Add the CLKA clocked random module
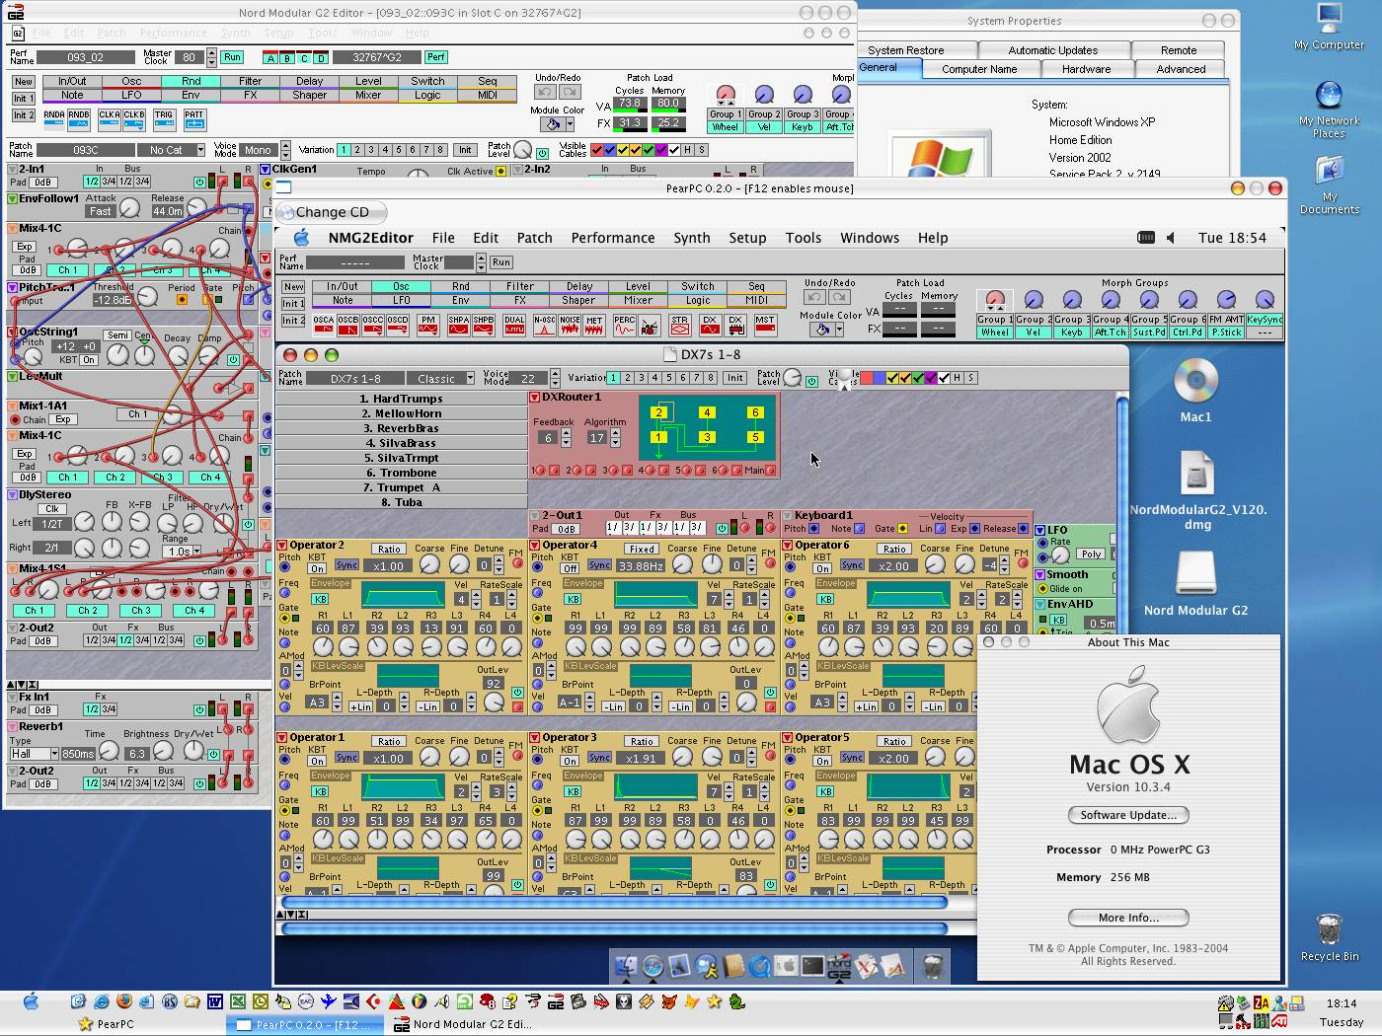Image resolution: width=1382 pixels, height=1036 pixels. point(110,119)
